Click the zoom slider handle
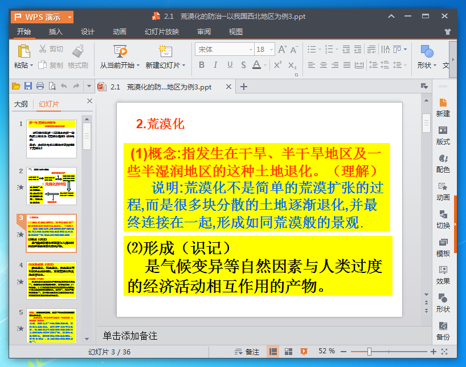Screen dimensions: 466x367 pos(369,352)
